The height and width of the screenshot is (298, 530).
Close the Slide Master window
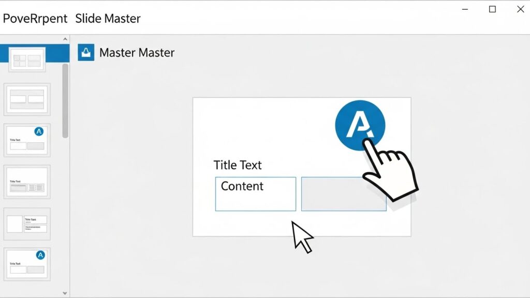point(520,9)
